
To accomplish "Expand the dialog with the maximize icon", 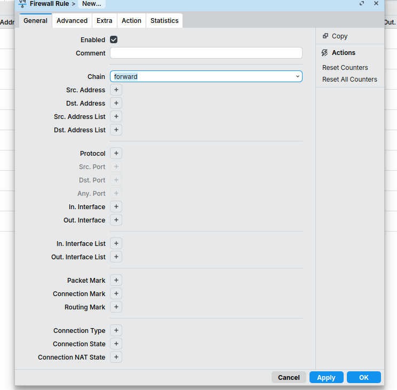I will 362,3.
